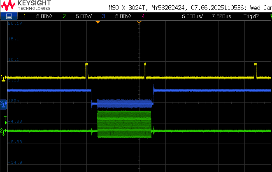The height and width of the screenshot is (172, 272).
Task: Click the -14.9 vertical scale label
Action: tap(15, 163)
